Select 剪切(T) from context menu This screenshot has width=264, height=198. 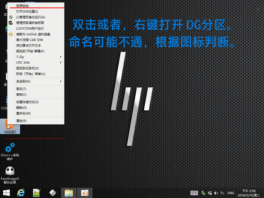tap(36, 89)
